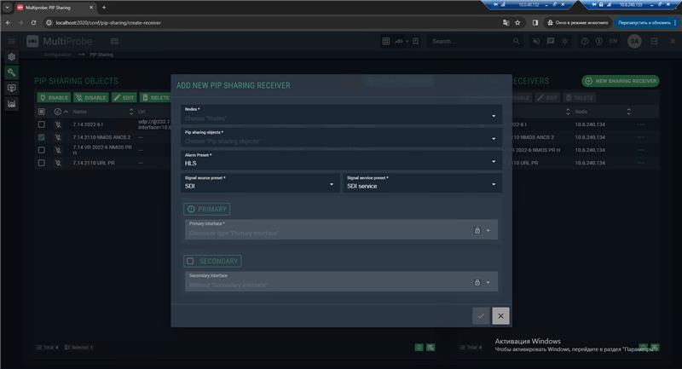Toggle the hamburger menu icon
This screenshot has height=369, width=682.
click(x=12, y=41)
